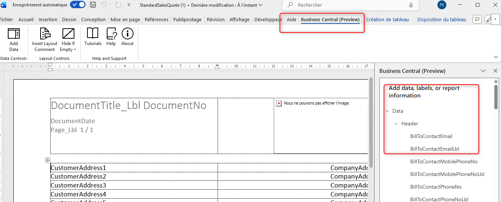The image size is (501, 202).
Task: Collapse the Header tree node
Action: pyautogui.click(x=396, y=124)
